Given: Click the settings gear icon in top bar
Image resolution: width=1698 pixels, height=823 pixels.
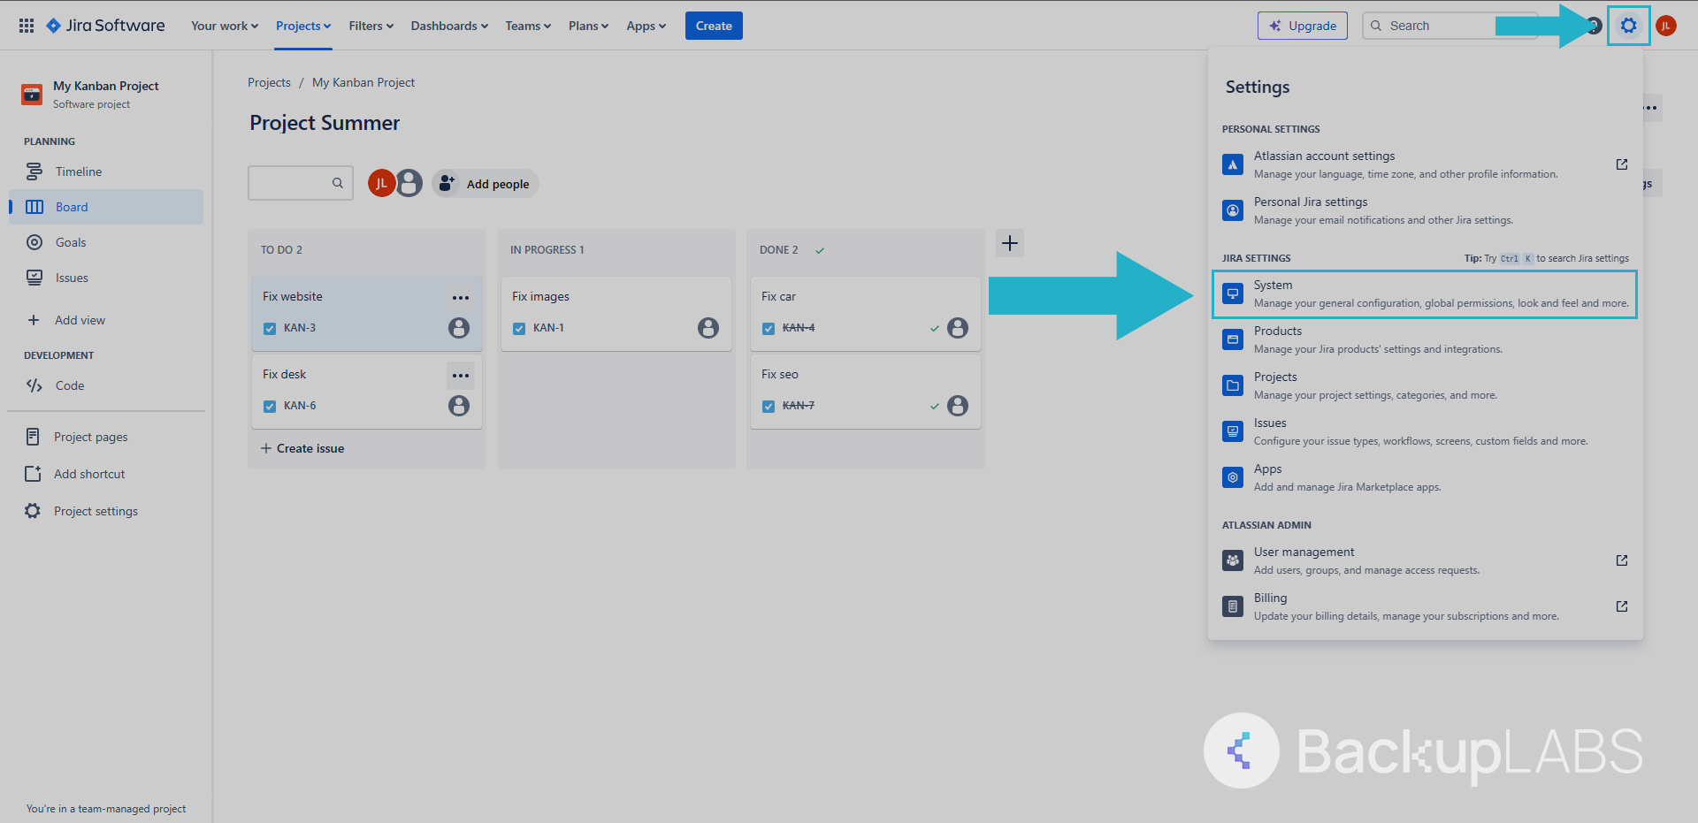Looking at the screenshot, I should click(1628, 26).
